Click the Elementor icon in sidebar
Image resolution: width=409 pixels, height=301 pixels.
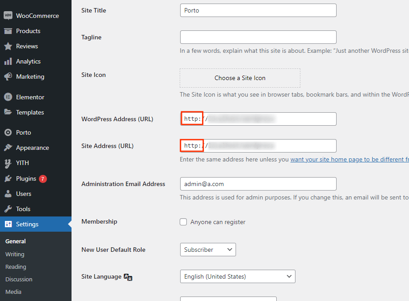[8, 97]
